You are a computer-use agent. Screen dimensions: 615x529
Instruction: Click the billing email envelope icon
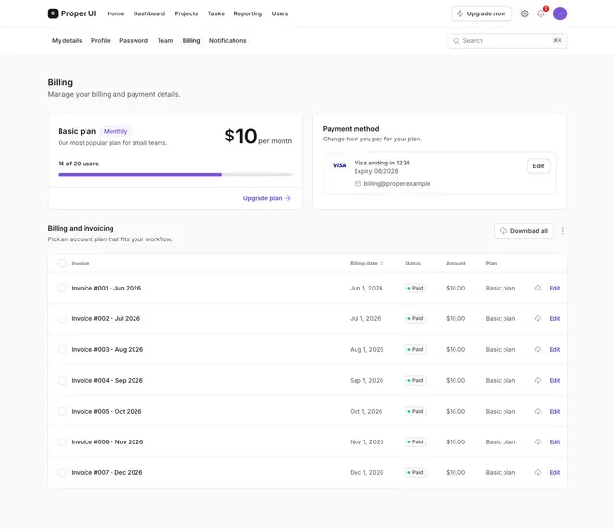point(357,184)
